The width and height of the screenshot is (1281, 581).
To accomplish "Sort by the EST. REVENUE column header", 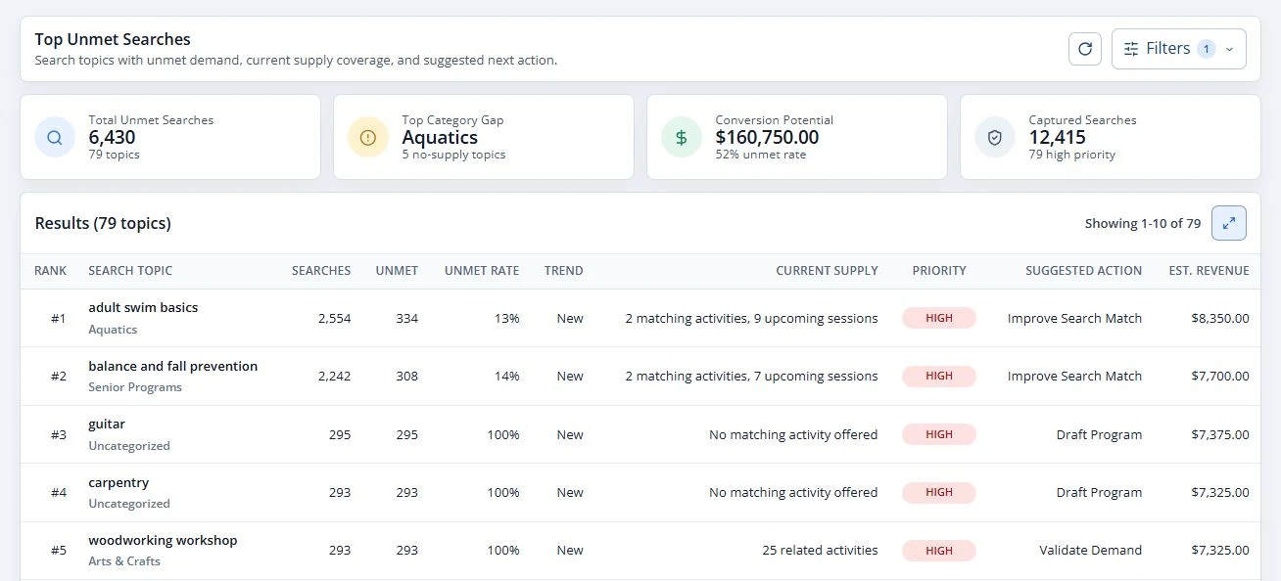I will (1210, 271).
